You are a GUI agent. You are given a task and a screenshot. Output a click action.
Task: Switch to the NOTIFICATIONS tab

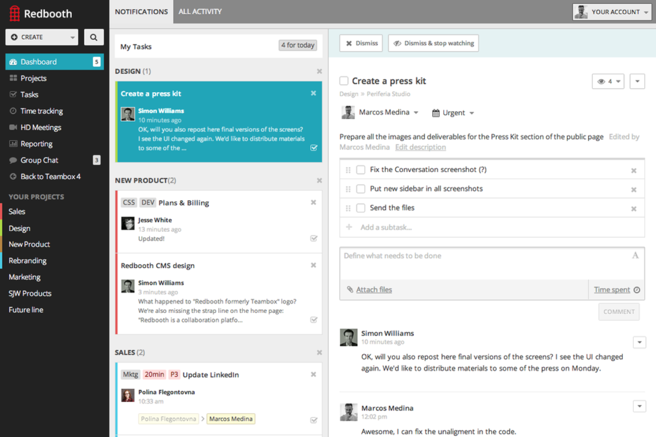141,12
